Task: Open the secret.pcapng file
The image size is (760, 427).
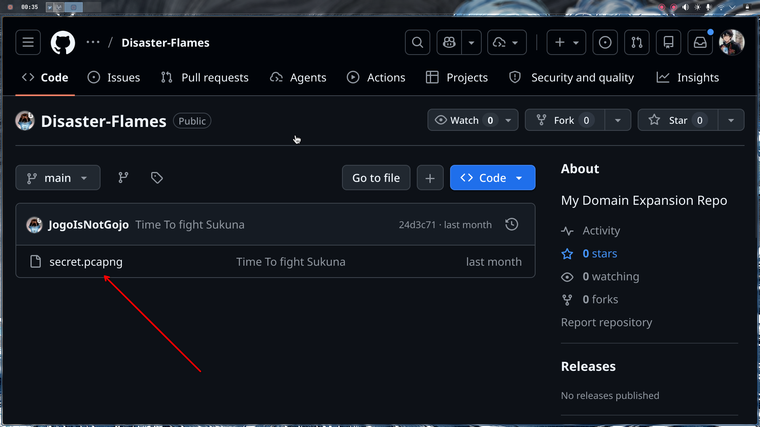Action: (x=85, y=261)
